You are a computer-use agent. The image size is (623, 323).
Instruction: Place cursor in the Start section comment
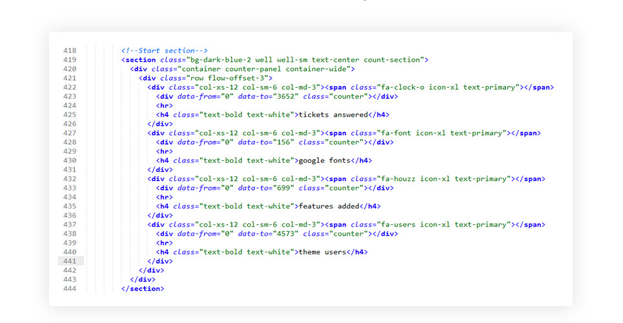click(164, 50)
